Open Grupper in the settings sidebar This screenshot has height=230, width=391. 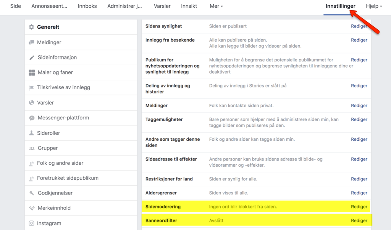pos(48,148)
